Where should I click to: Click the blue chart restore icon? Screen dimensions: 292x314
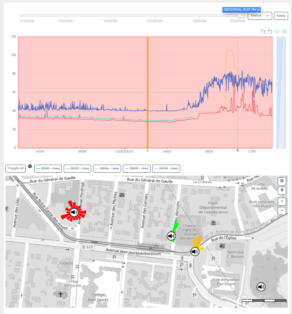[277, 32]
